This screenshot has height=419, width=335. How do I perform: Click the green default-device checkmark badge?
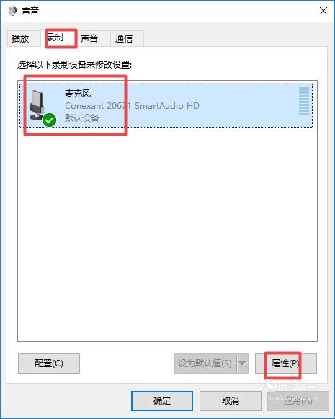(x=50, y=120)
